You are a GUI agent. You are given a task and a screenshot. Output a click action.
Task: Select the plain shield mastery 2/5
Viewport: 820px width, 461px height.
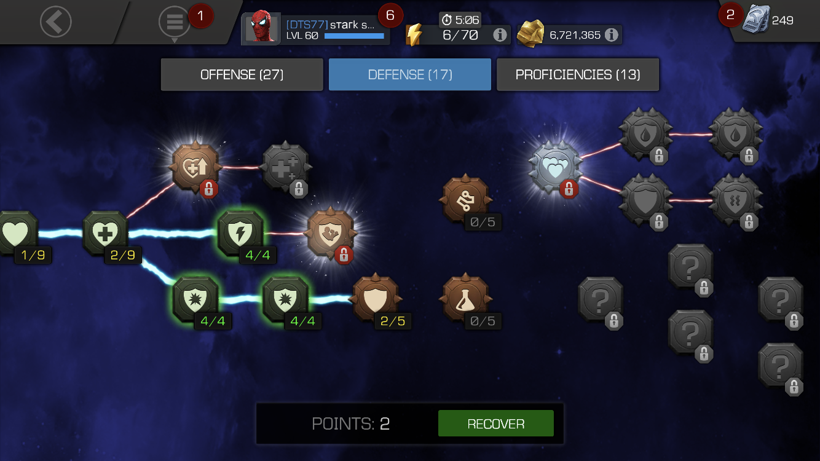pyautogui.click(x=376, y=298)
